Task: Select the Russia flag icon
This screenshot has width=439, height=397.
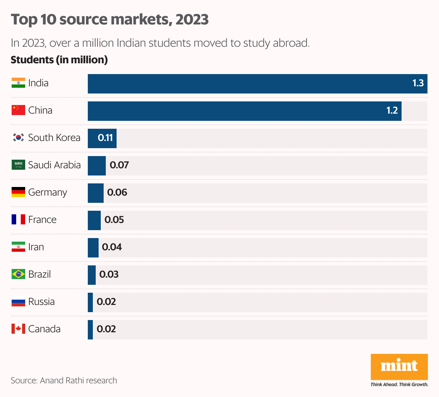Action: point(18,302)
